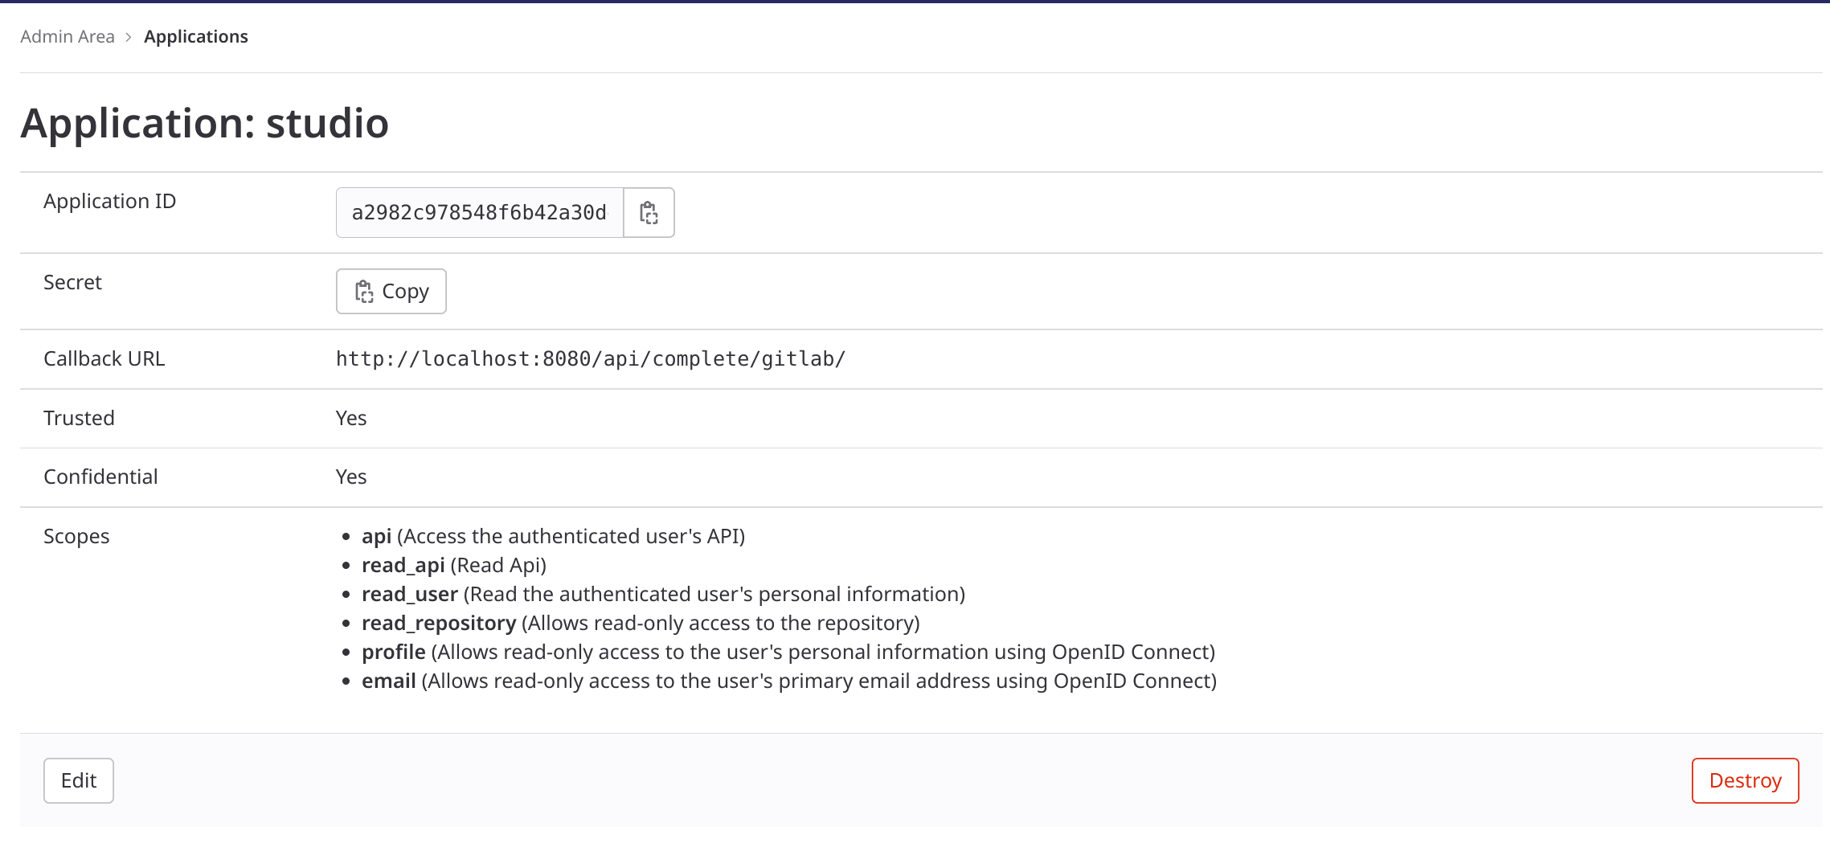Viewport: 1830px width, 843px height.
Task: Click the 'Application: studio' heading
Action: (205, 123)
